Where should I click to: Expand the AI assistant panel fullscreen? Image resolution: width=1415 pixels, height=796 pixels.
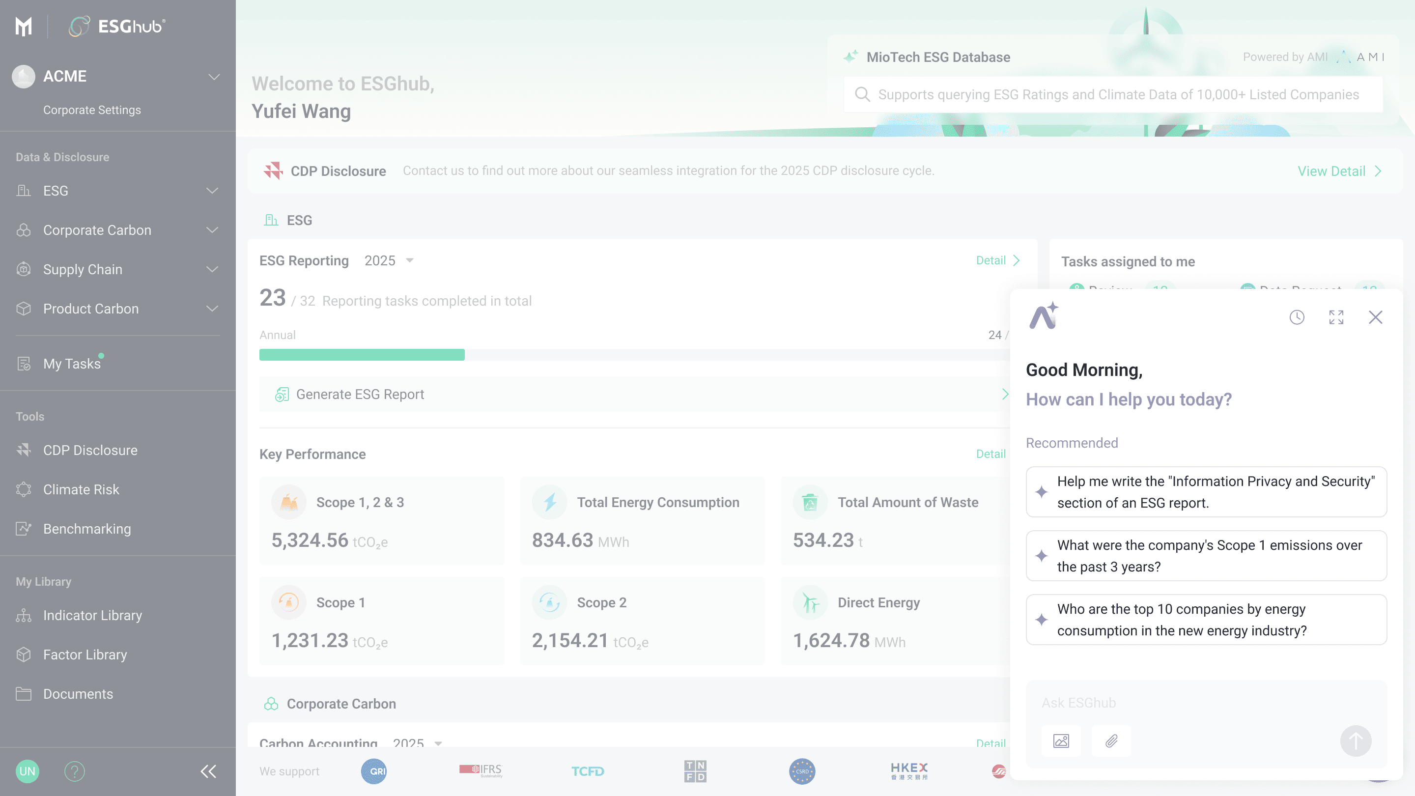(1336, 317)
